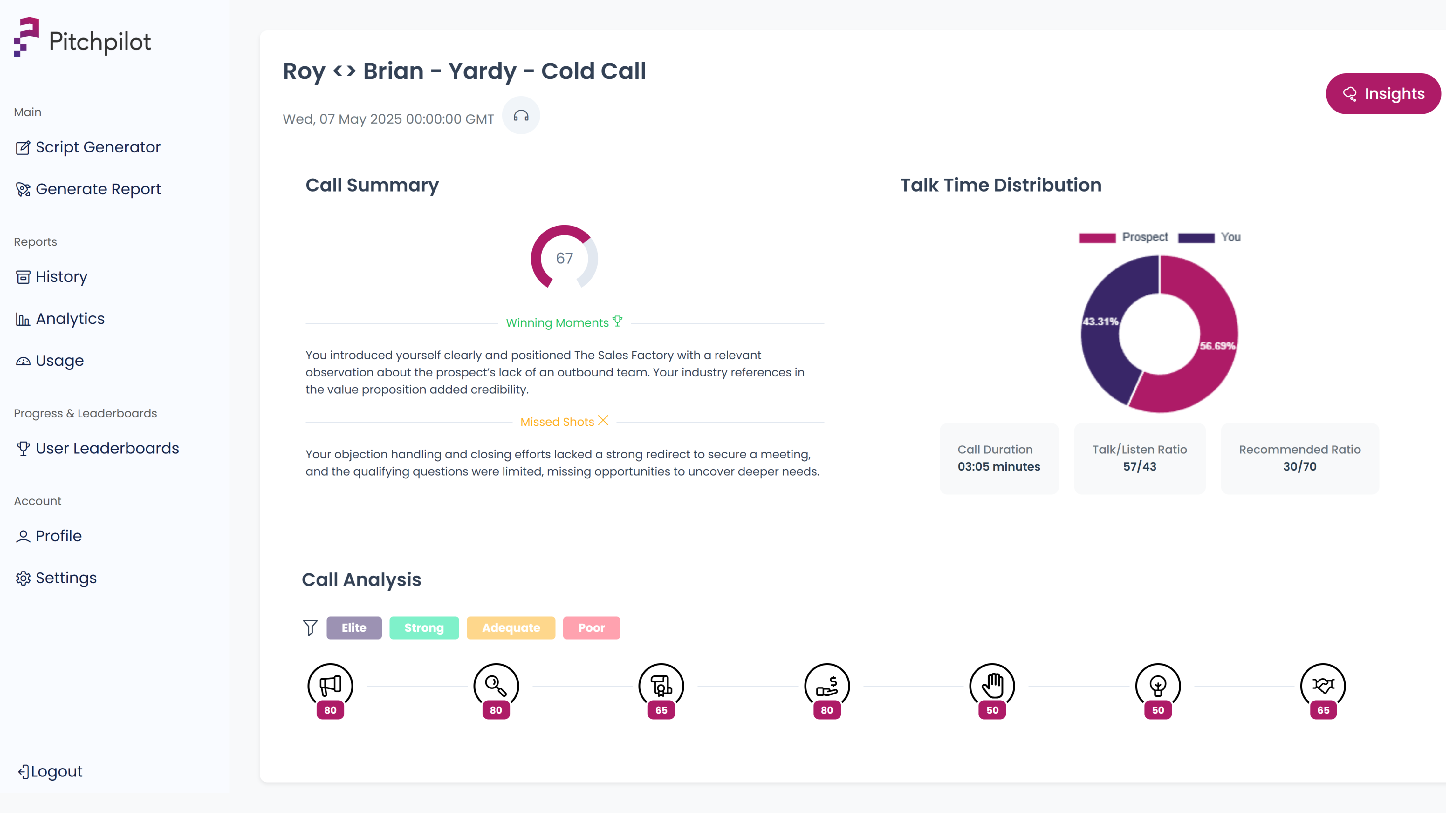Image resolution: width=1446 pixels, height=813 pixels.
Task: Toggle the Elite rating filter
Action: pyautogui.click(x=354, y=628)
